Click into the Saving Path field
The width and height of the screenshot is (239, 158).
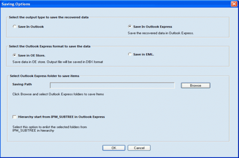pyautogui.click(x=112, y=85)
